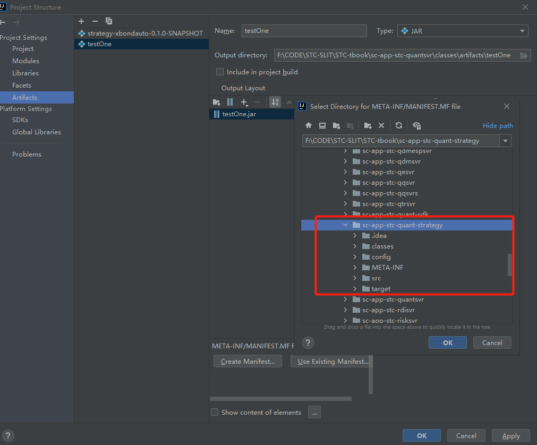Click the Hide path link

(498, 126)
